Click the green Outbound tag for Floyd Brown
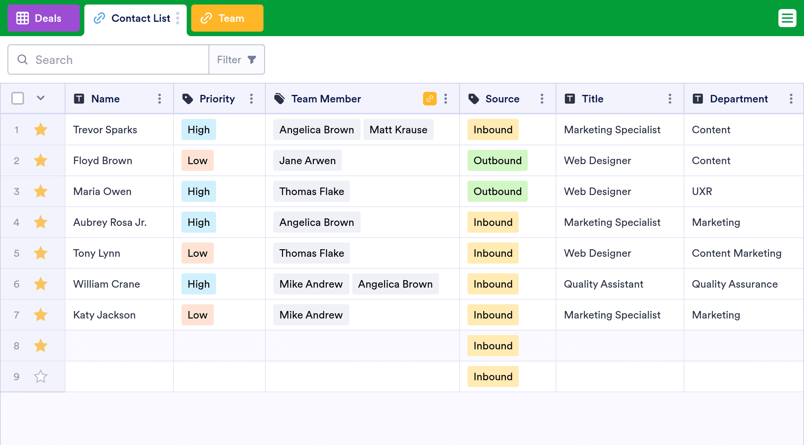804x445 pixels. point(497,160)
